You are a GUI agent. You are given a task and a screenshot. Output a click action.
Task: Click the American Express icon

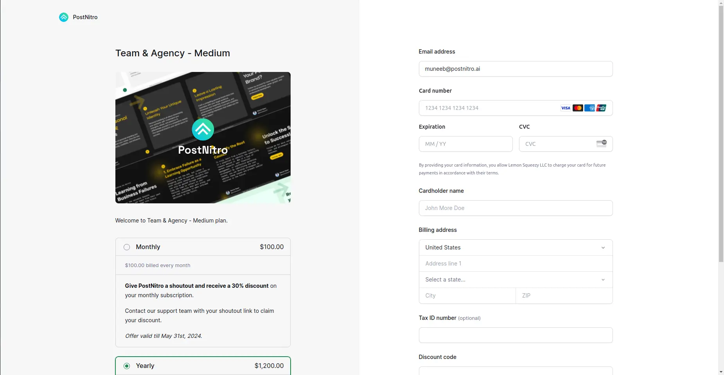[589, 108]
